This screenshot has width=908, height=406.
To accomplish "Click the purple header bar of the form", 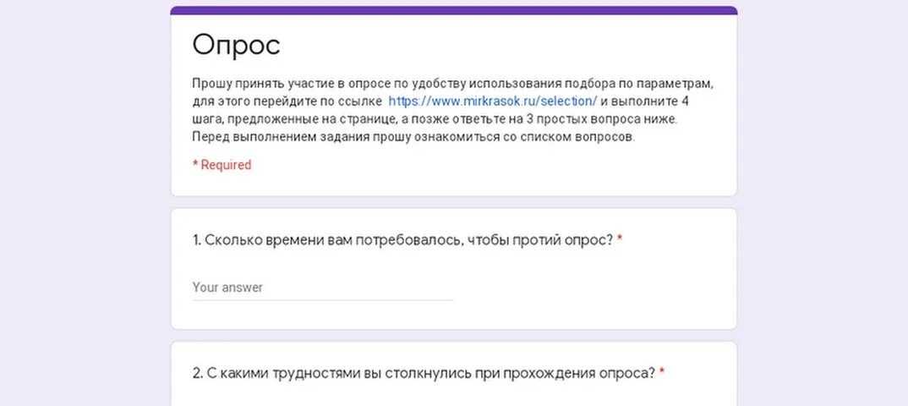I will [453, 10].
